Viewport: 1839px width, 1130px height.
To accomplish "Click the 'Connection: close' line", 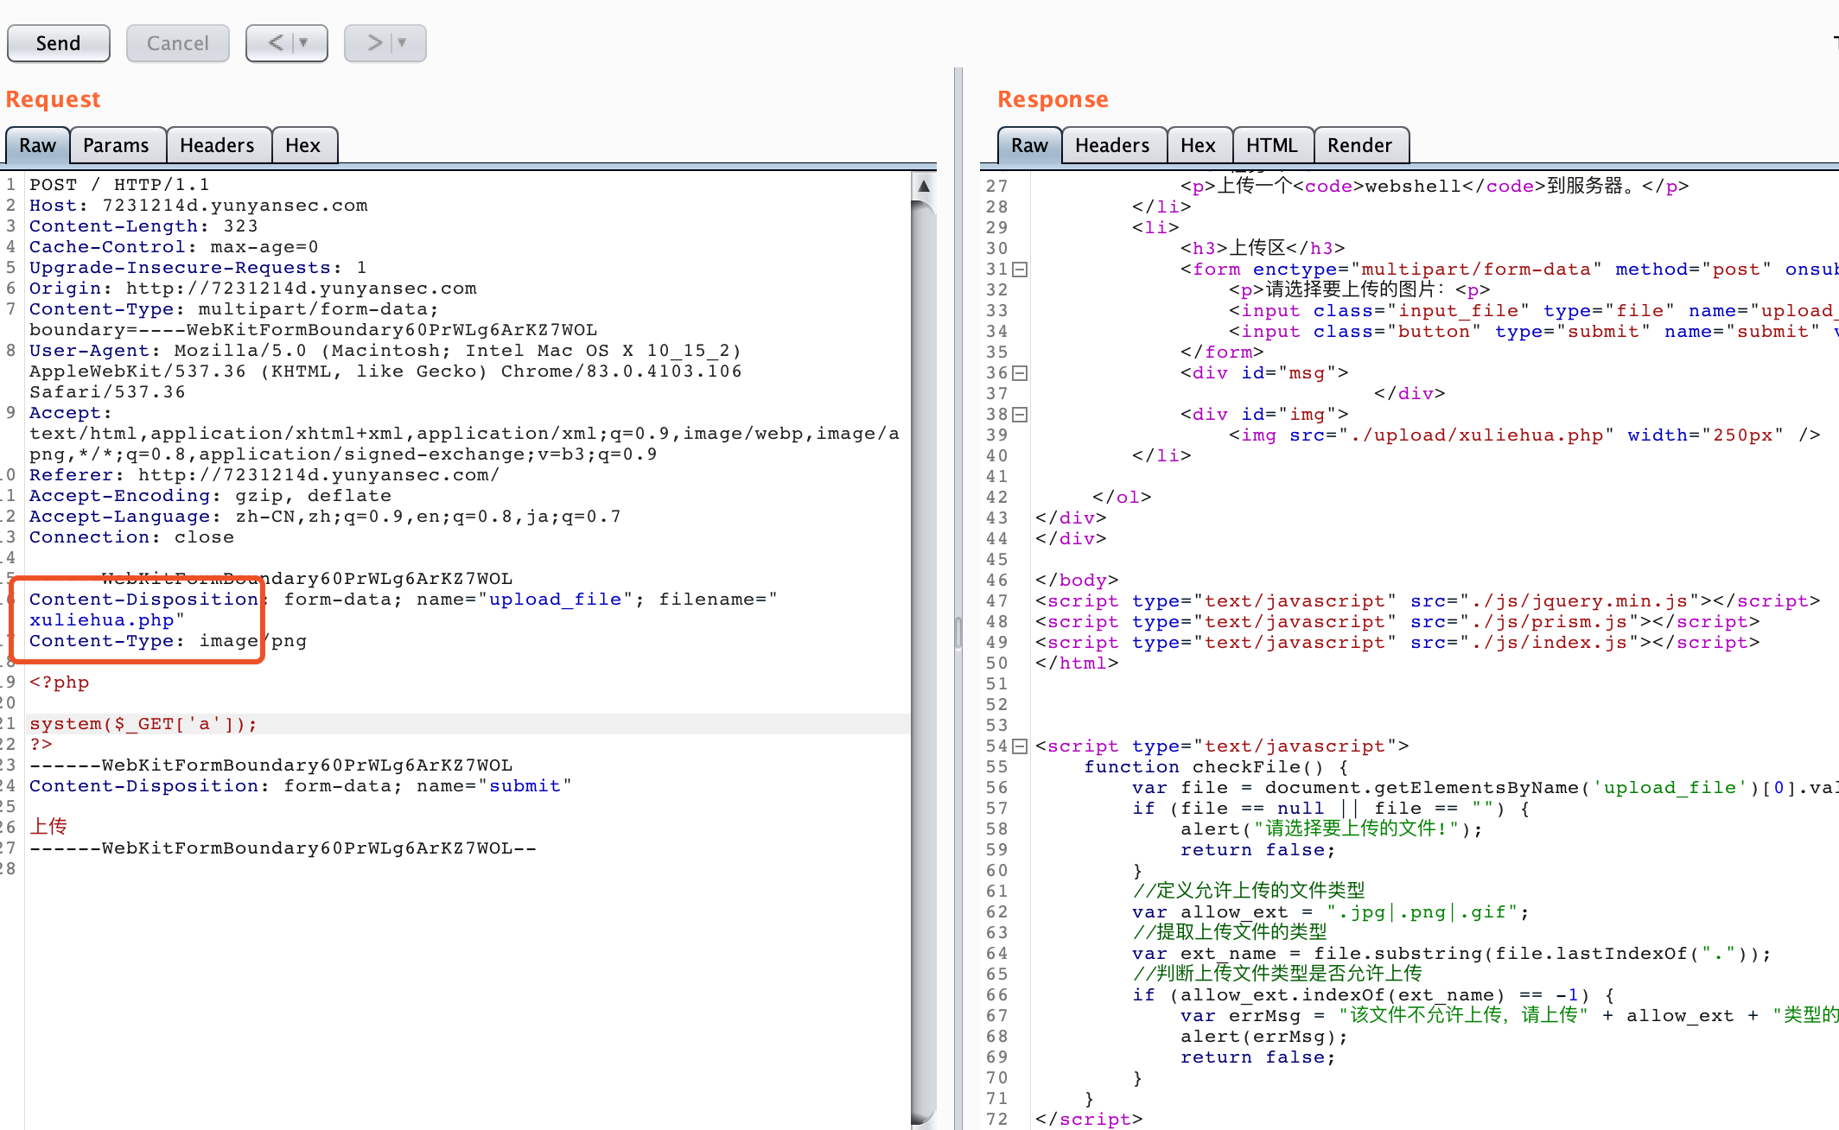I will [131, 537].
